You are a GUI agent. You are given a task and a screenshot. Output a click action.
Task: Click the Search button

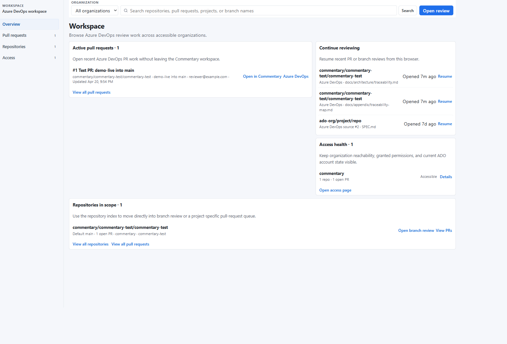(408, 11)
